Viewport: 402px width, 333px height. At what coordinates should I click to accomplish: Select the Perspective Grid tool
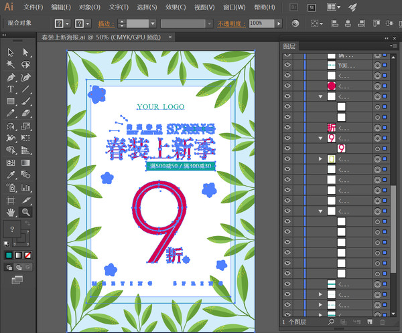coord(25,150)
